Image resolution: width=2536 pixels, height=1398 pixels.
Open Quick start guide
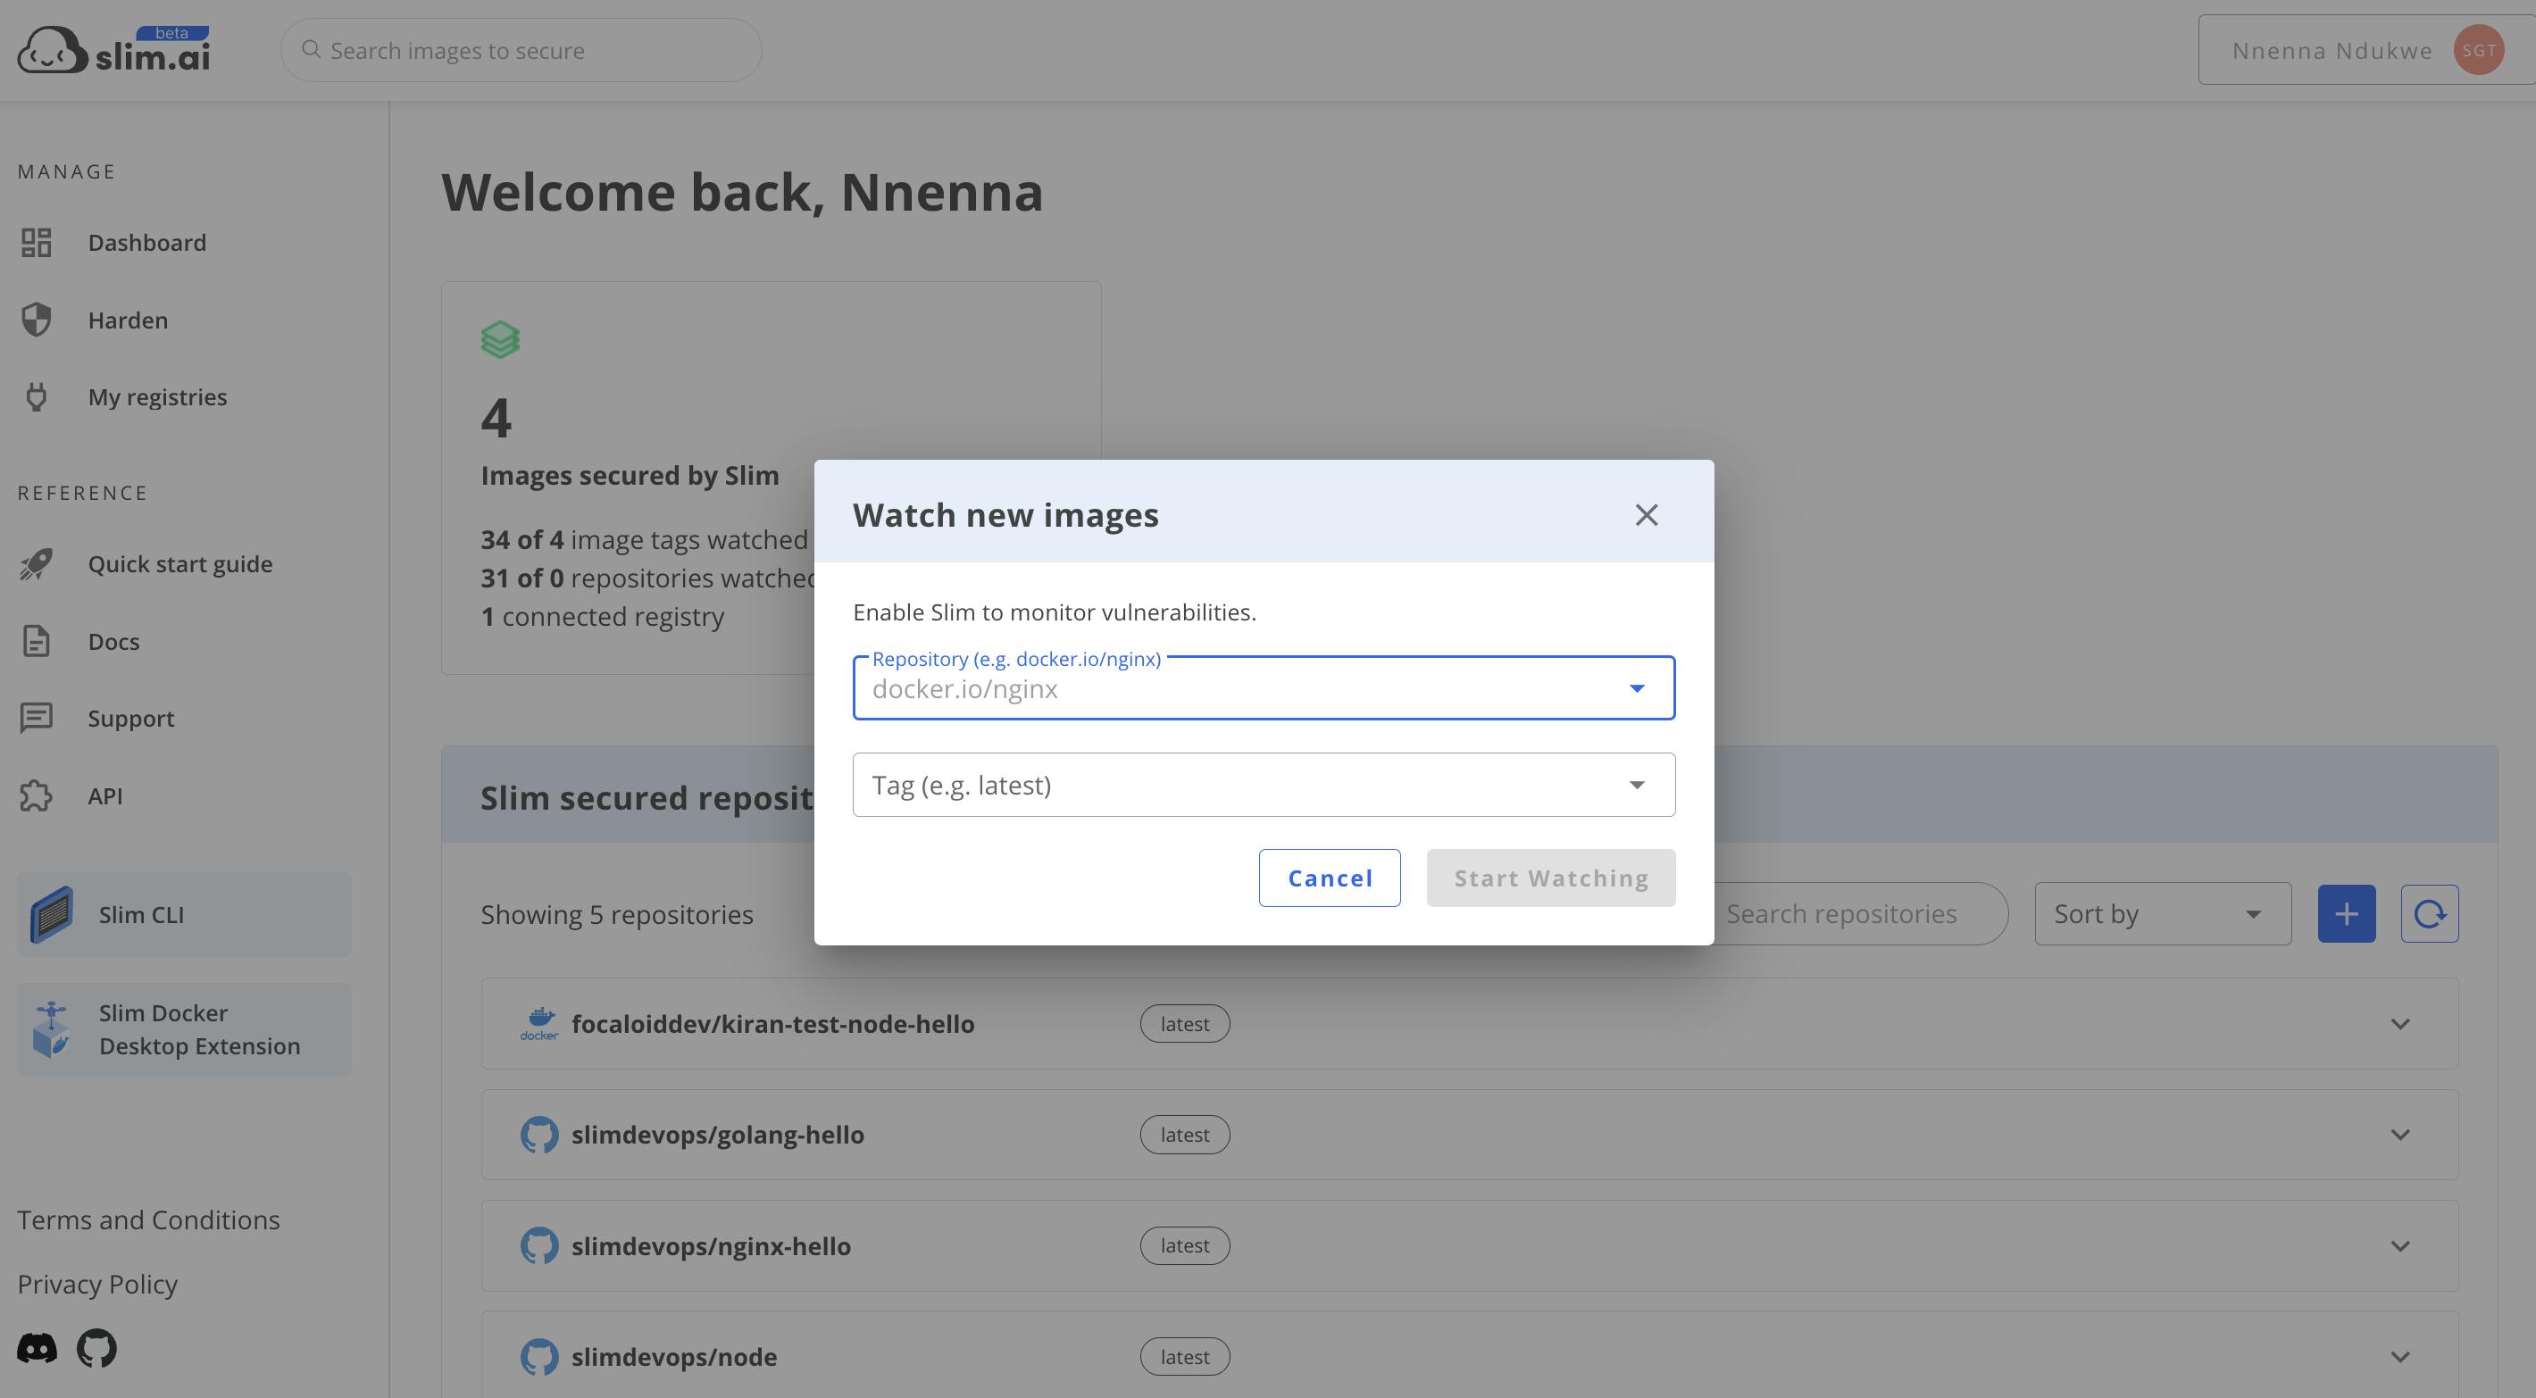[180, 564]
